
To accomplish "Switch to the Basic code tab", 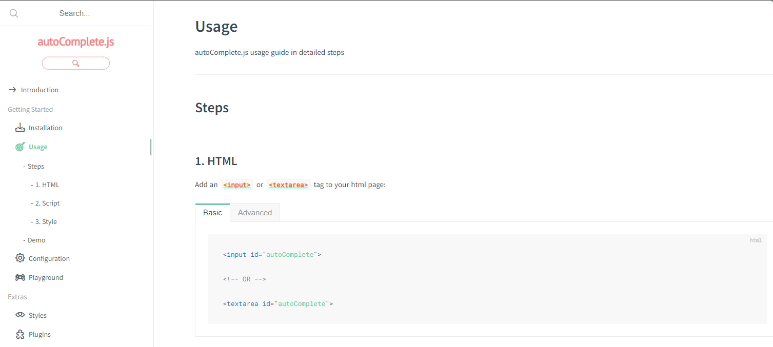I will [212, 213].
